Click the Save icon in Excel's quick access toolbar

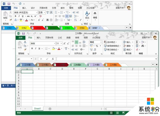tap(23, 34)
